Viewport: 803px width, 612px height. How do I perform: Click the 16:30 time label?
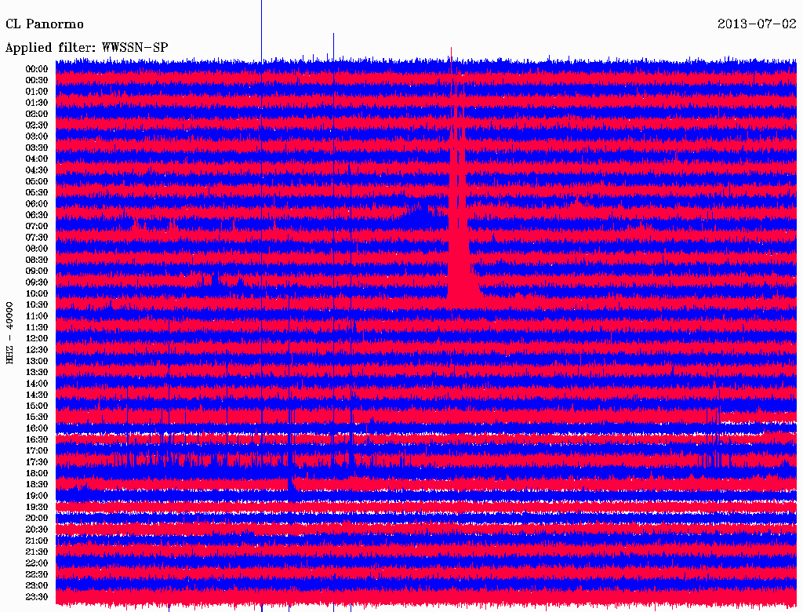36,439
